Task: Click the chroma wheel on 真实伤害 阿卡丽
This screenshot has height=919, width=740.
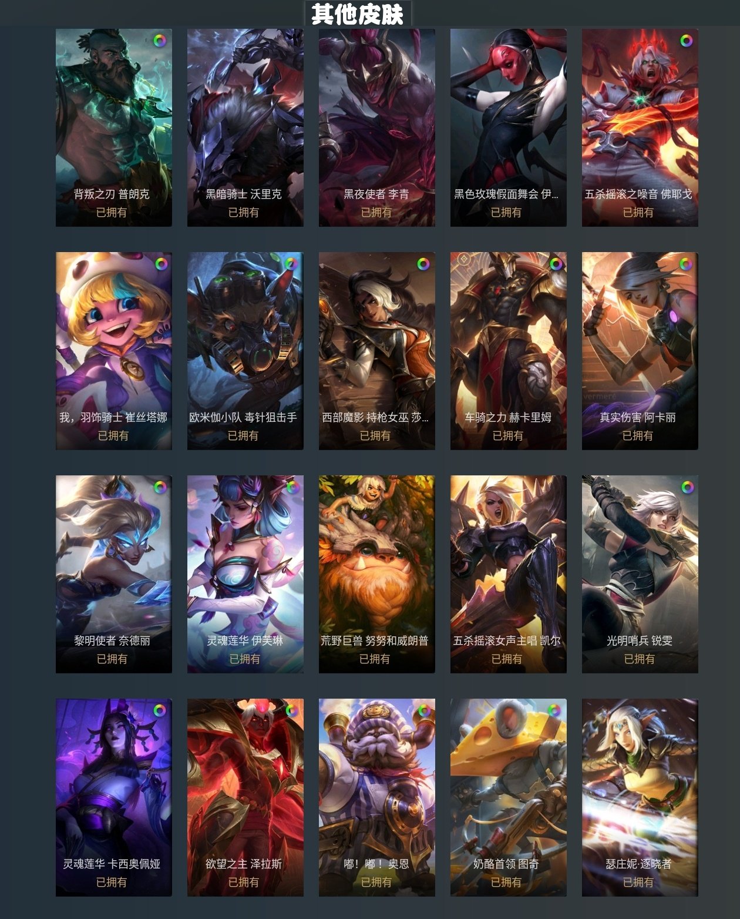Action: point(686,264)
